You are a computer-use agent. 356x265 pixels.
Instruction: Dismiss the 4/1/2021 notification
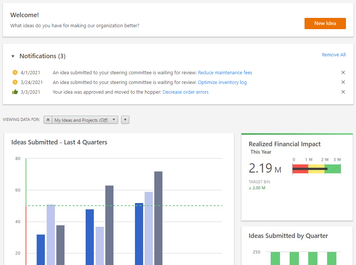click(343, 73)
